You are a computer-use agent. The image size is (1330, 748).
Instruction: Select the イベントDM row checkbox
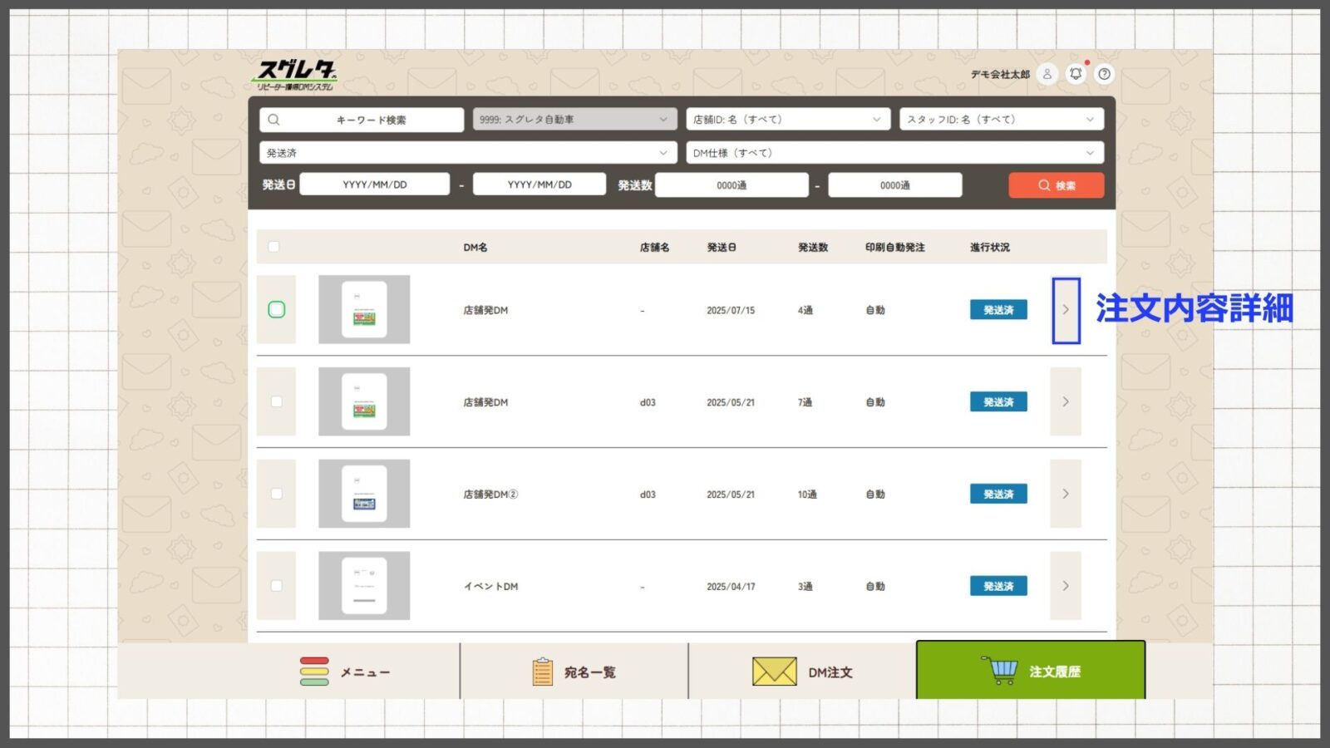click(277, 586)
